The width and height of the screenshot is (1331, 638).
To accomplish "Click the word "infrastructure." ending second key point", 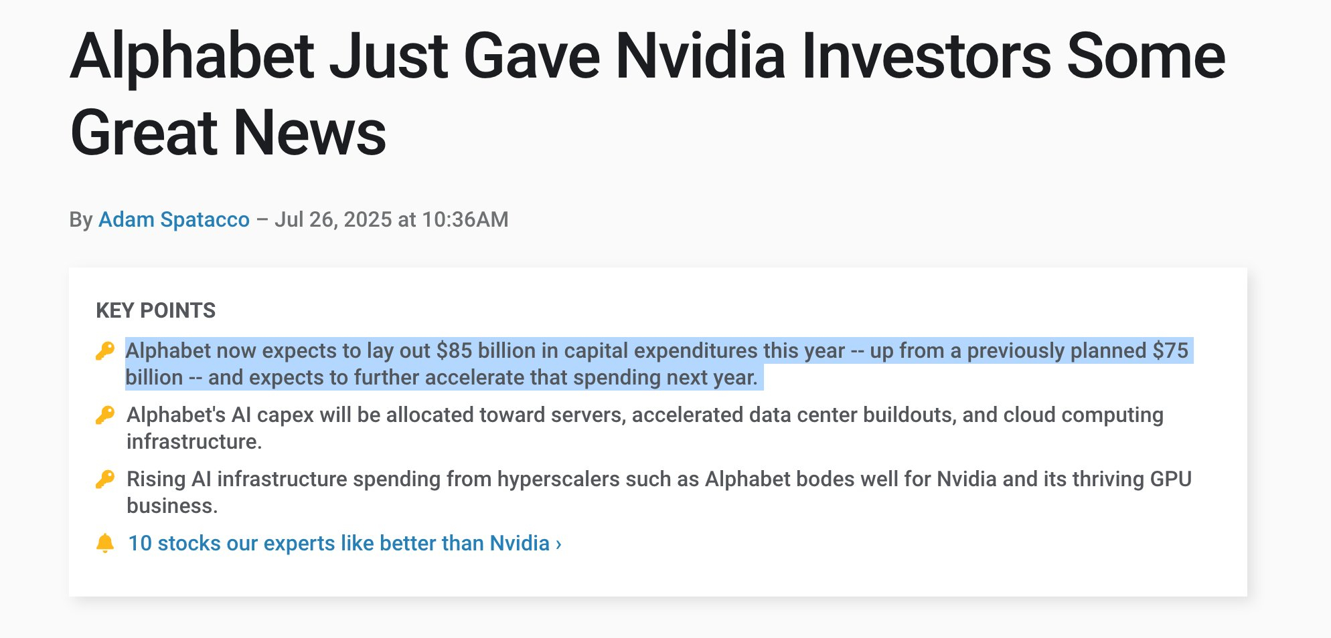I will click(194, 441).
